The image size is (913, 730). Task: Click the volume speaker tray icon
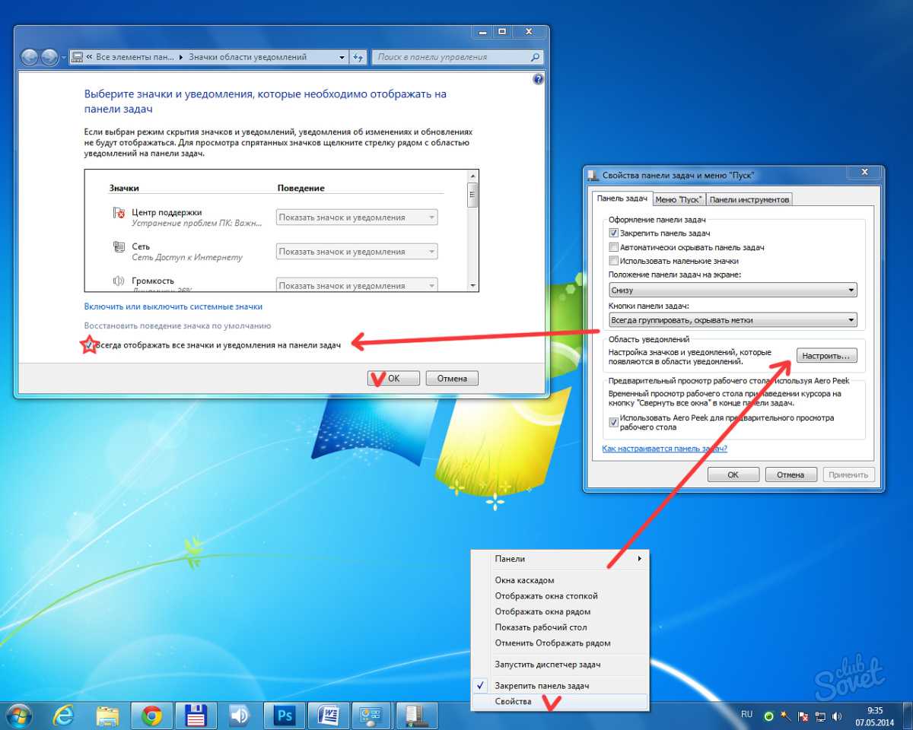coord(837,716)
